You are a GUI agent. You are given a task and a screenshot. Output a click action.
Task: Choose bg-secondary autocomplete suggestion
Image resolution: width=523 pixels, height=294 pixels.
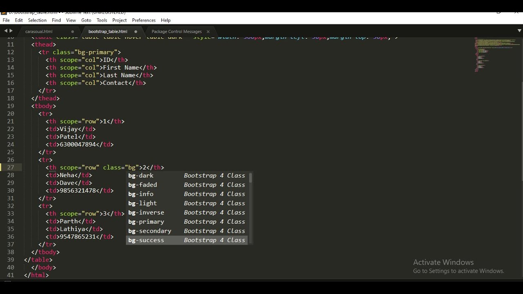[188, 231]
